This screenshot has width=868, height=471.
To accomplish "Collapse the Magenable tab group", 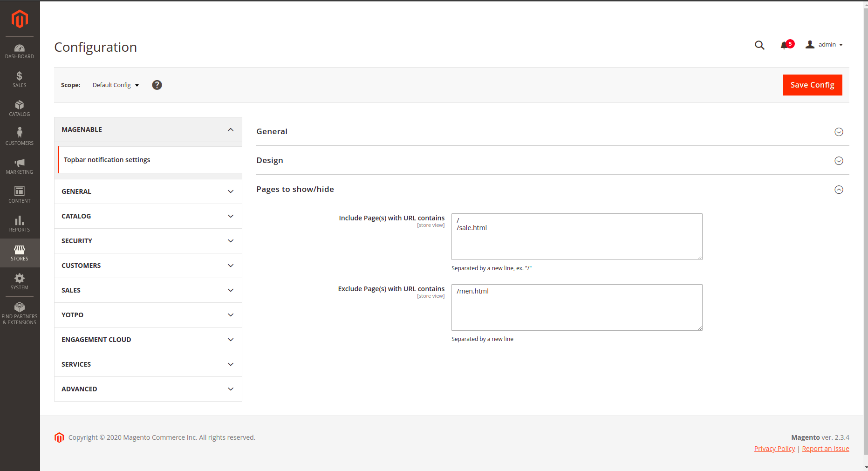I will coord(148,130).
